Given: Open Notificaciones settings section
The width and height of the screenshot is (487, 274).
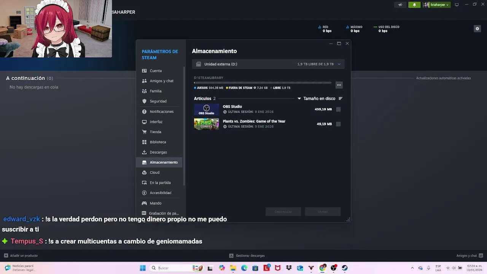Looking at the screenshot, I should pos(160,112).
